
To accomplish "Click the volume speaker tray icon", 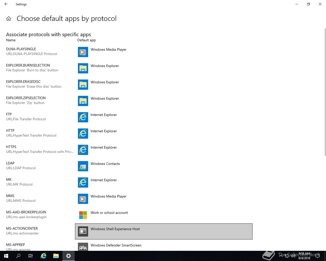I will 293,256.
